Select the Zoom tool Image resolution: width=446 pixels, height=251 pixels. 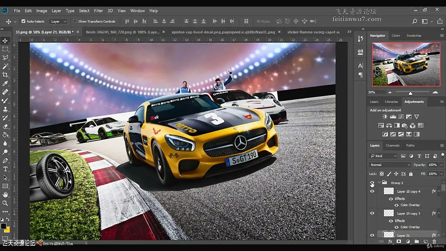(x=5, y=203)
